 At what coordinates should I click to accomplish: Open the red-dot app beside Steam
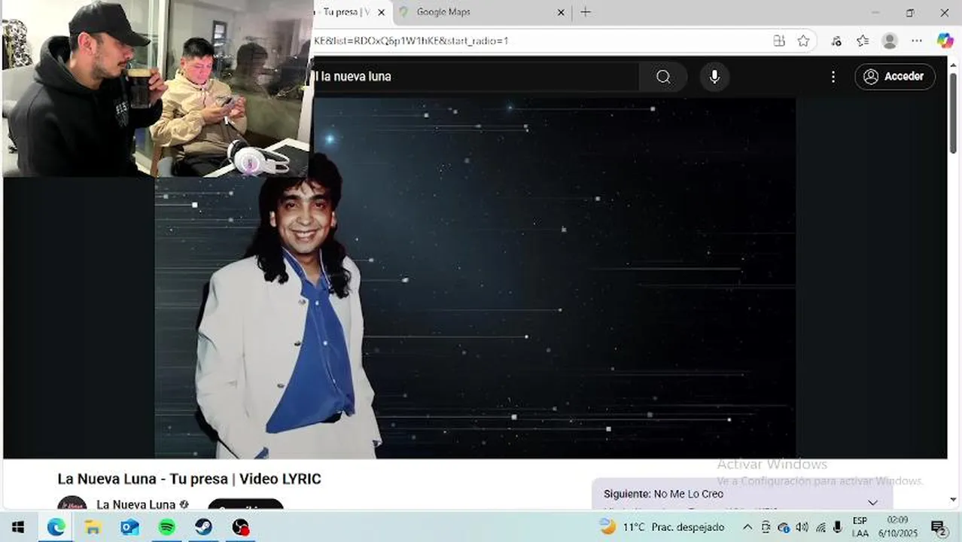(240, 527)
